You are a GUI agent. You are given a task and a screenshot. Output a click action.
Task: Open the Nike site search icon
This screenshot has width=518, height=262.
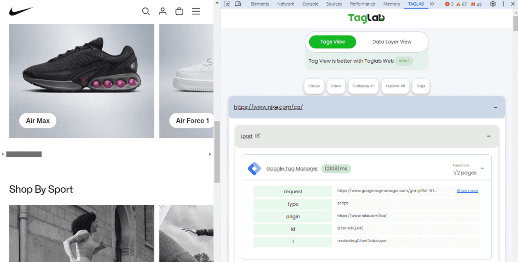coord(146,11)
